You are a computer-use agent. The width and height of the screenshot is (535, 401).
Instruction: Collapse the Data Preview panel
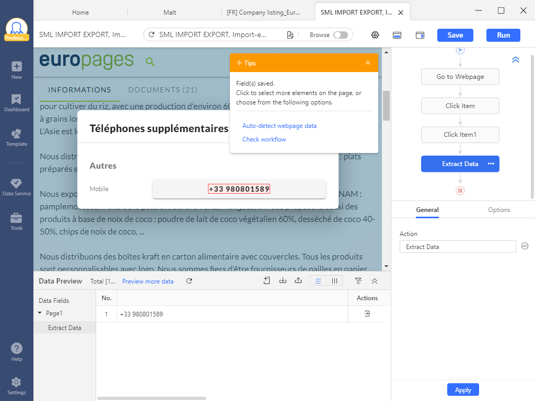click(x=374, y=281)
